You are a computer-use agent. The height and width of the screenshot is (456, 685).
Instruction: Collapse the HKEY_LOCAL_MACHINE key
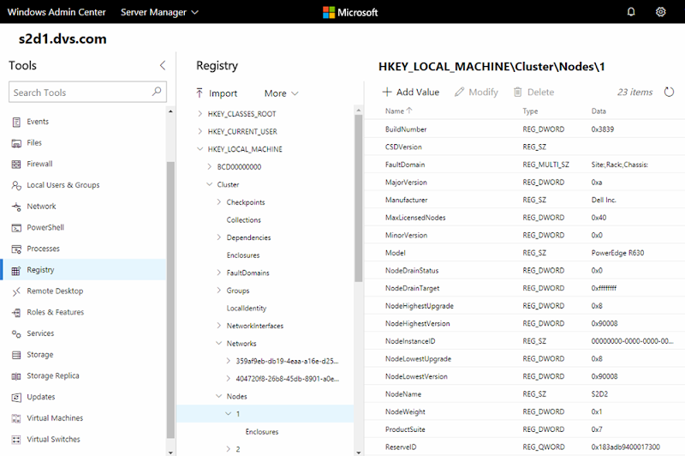tap(200, 148)
